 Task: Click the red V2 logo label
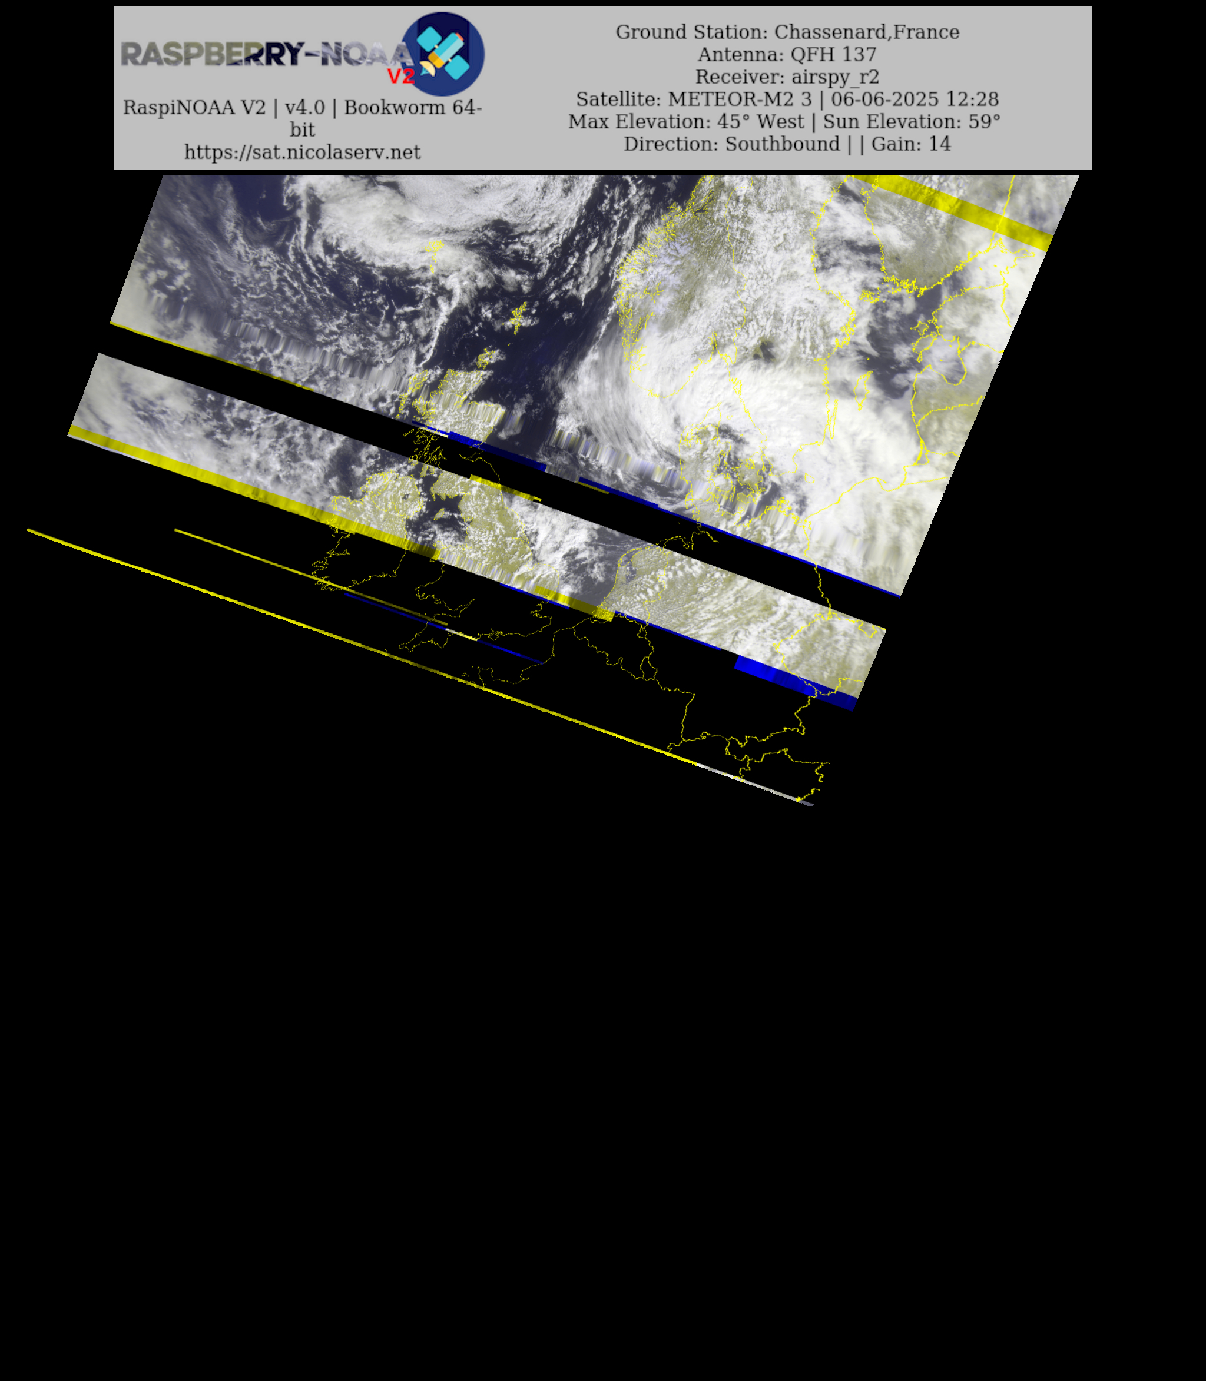tap(400, 77)
